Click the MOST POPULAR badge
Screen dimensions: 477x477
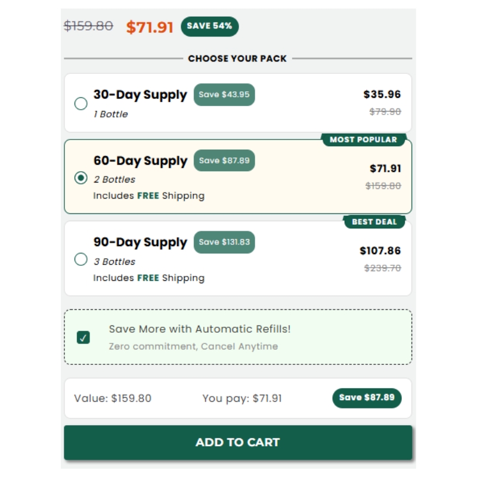tap(363, 140)
